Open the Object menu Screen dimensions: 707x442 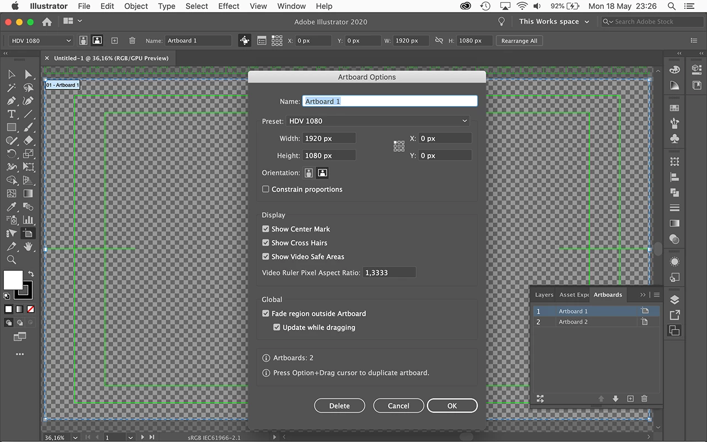[x=136, y=6]
